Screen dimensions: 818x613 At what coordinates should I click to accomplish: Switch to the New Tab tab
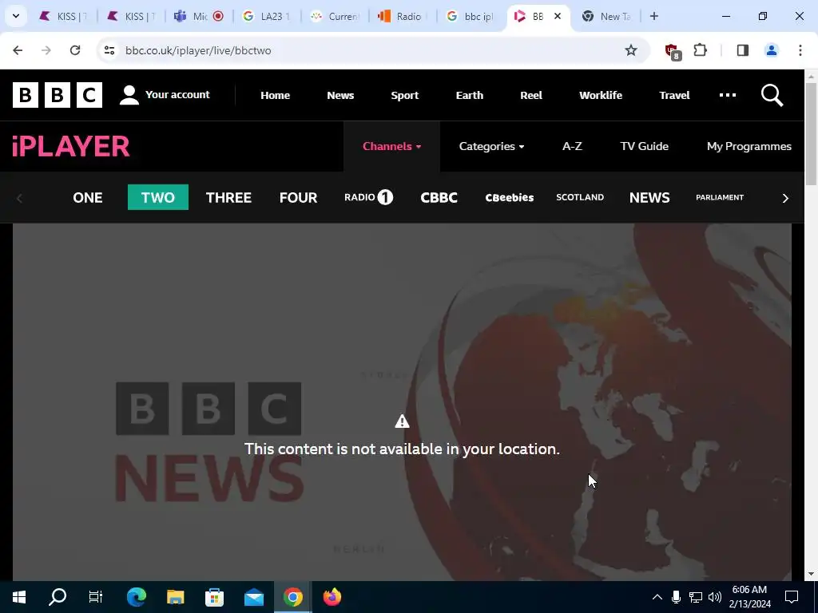606,16
